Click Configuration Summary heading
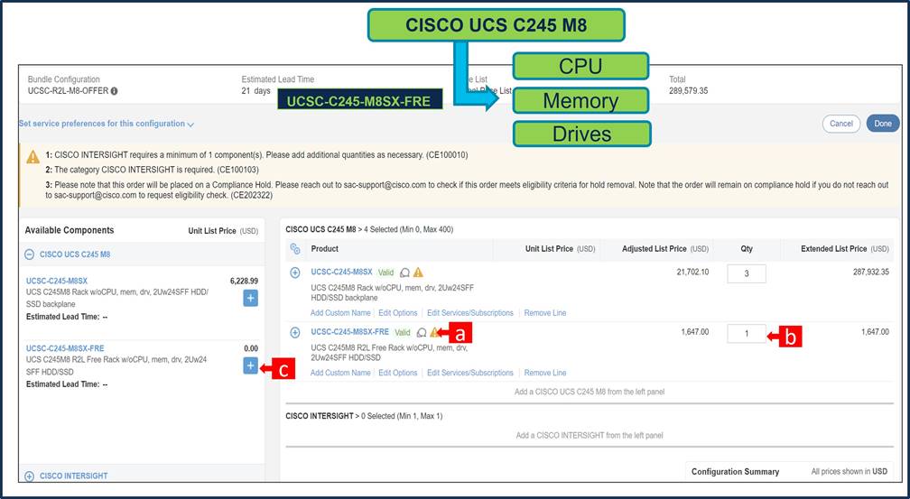The image size is (910, 499). pos(735,472)
